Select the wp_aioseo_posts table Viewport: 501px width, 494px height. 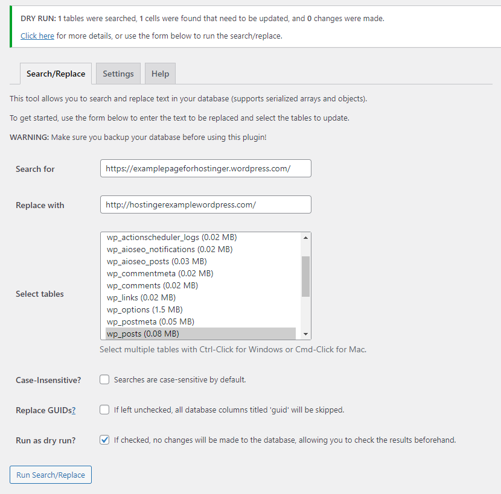click(156, 261)
